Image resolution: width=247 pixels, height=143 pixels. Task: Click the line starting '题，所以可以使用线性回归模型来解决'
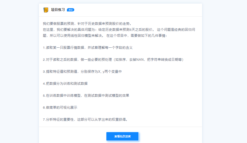(x=105, y=36)
